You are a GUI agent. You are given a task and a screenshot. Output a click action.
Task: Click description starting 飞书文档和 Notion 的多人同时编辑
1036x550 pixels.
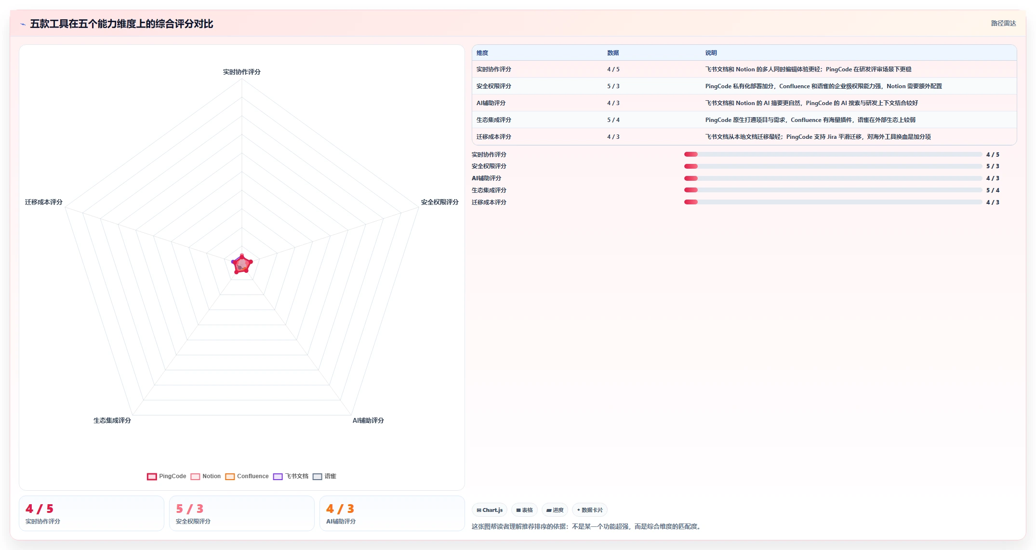809,69
